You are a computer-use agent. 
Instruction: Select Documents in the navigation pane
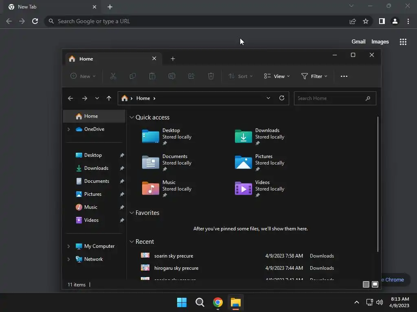pos(94,181)
